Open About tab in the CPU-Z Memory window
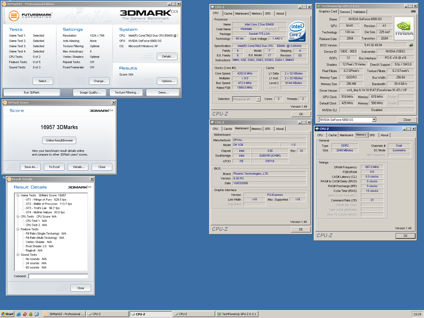Screen dimensions: 424x318 [x=384, y=135]
